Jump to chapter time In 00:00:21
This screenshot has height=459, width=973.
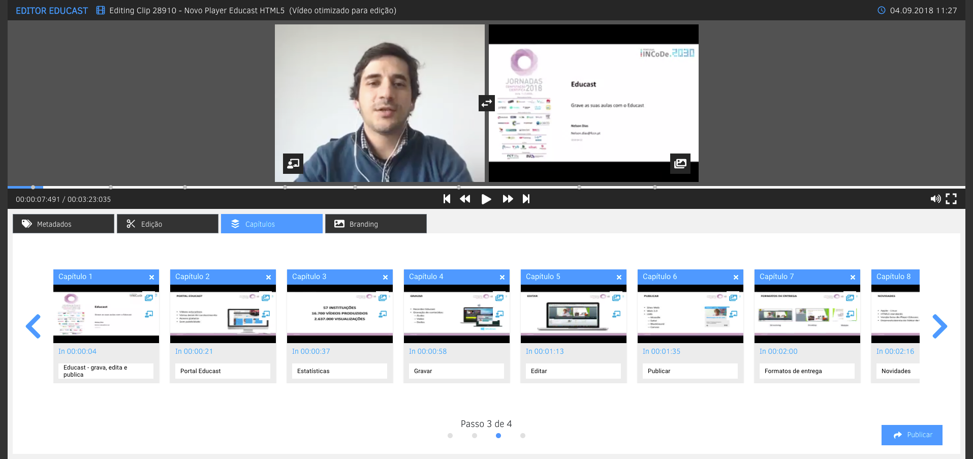pos(194,351)
